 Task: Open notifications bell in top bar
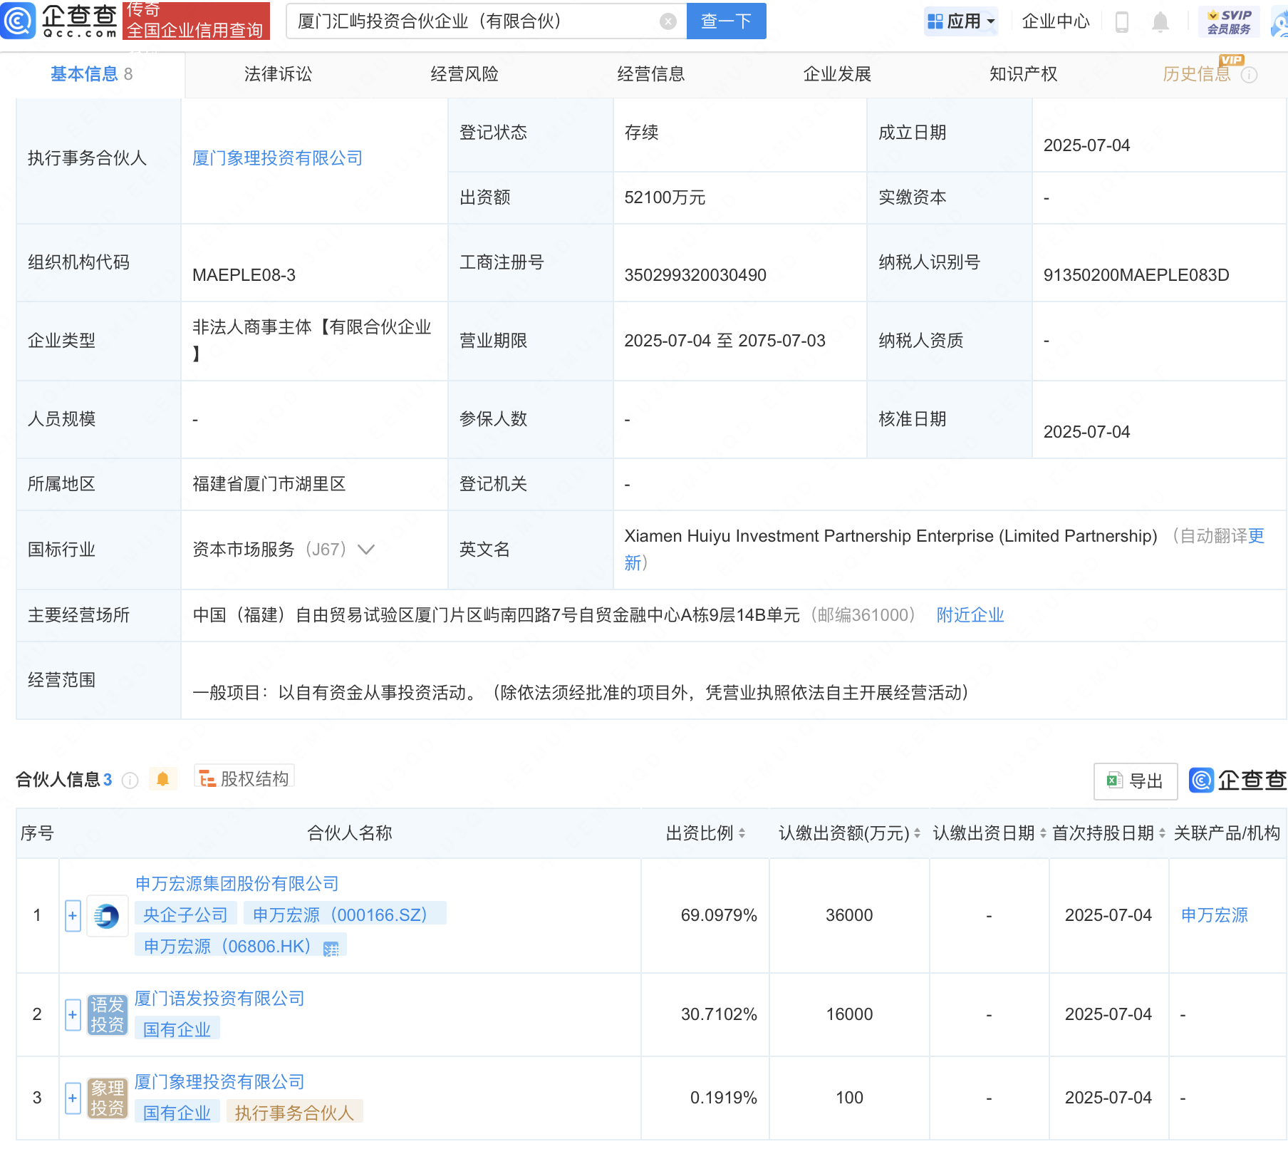tap(1160, 22)
